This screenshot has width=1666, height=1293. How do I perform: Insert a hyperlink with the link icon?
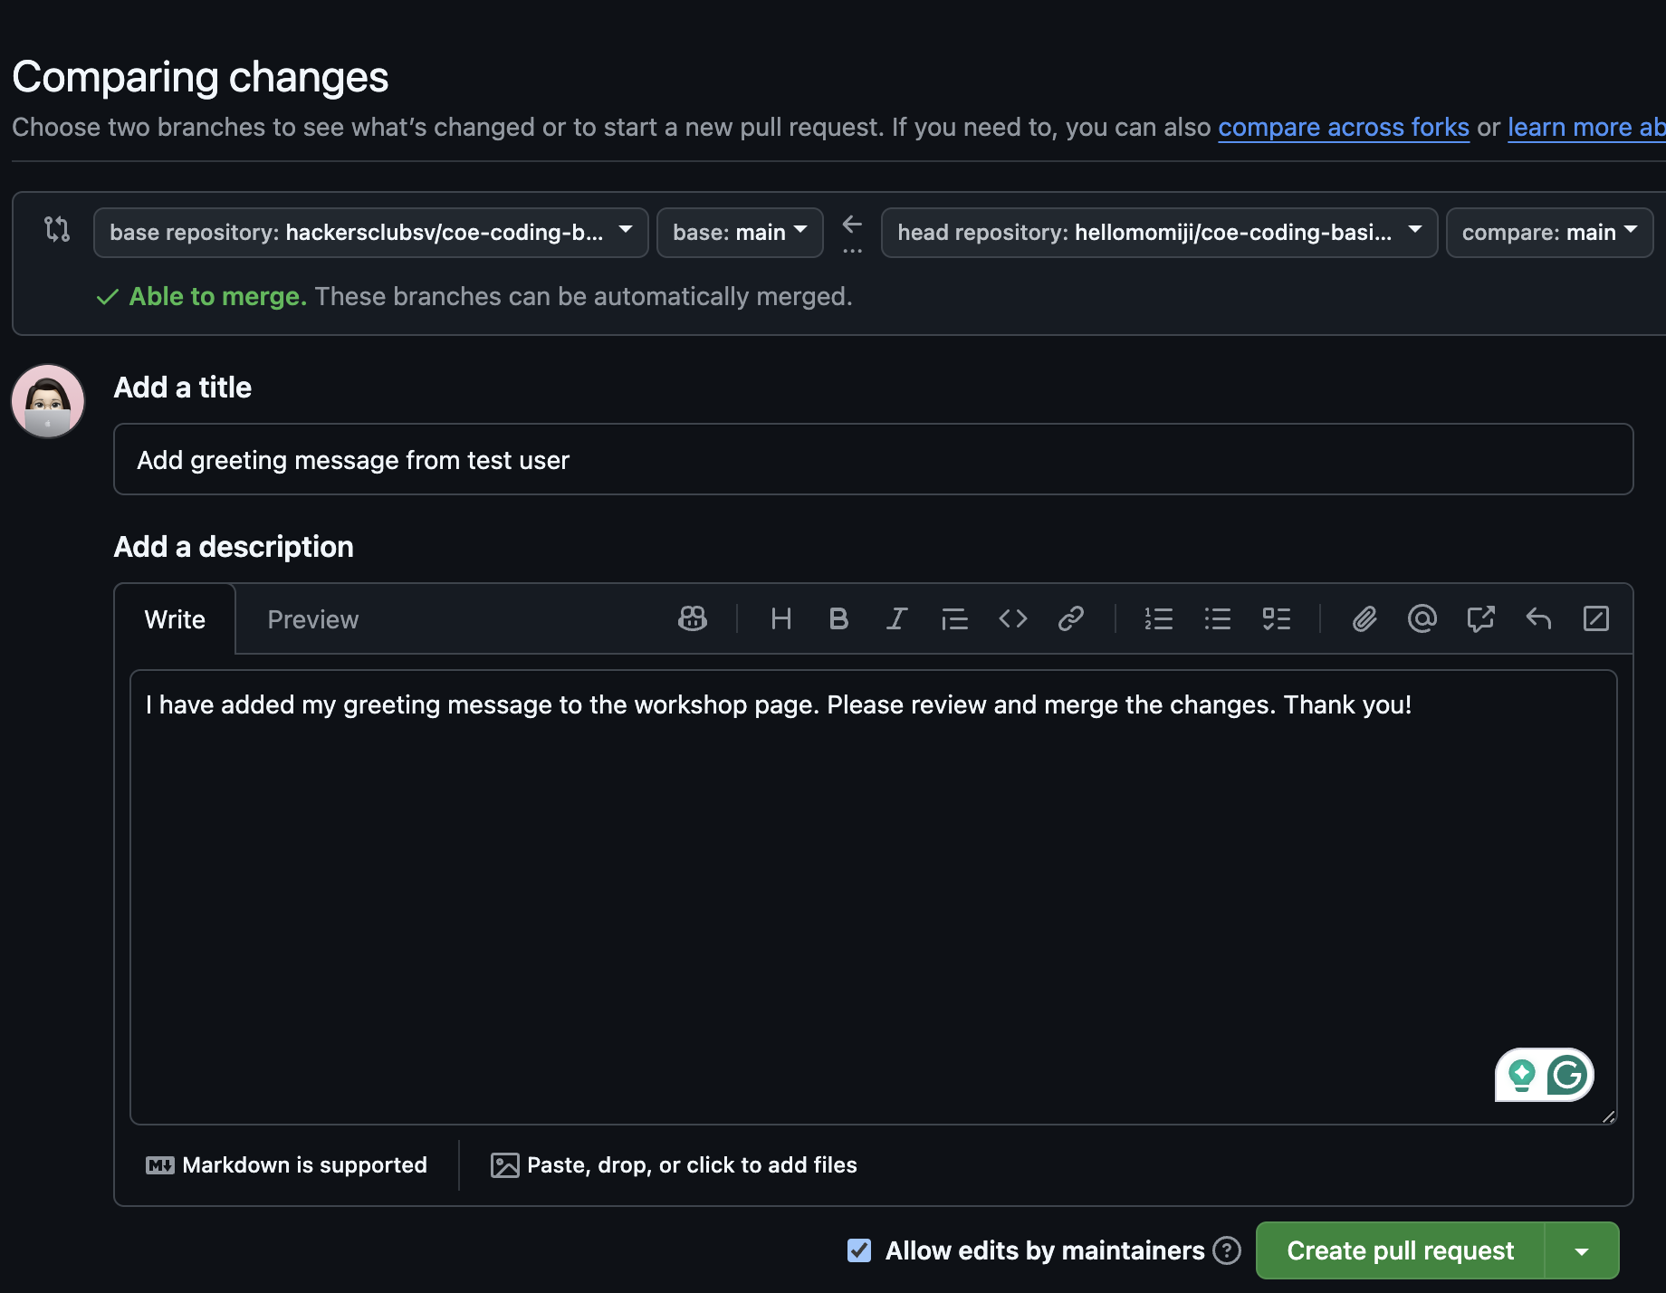click(x=1071, y=618)
